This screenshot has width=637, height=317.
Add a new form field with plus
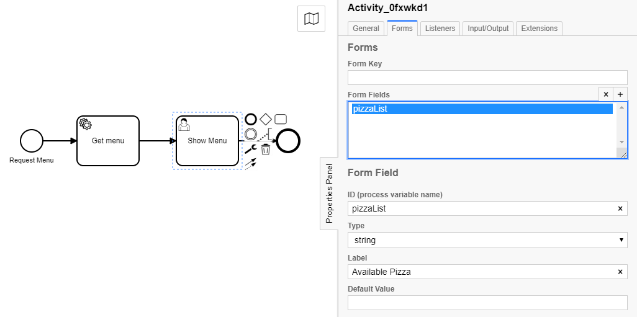620,94
